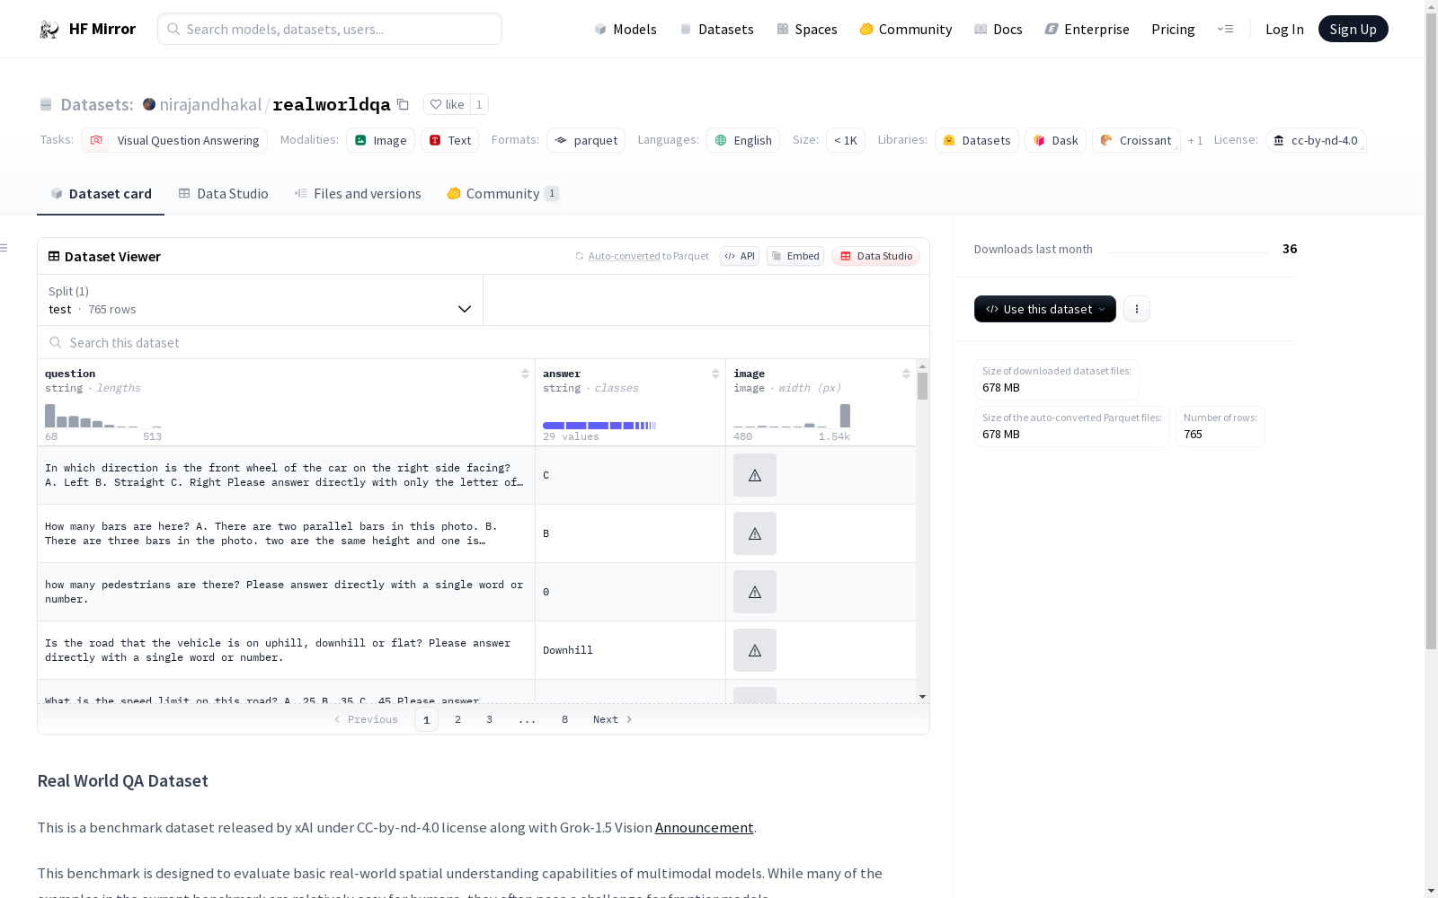
Task: Click the cc-by-nd-4.0 license tag
Action: [x=1316, y=140]
